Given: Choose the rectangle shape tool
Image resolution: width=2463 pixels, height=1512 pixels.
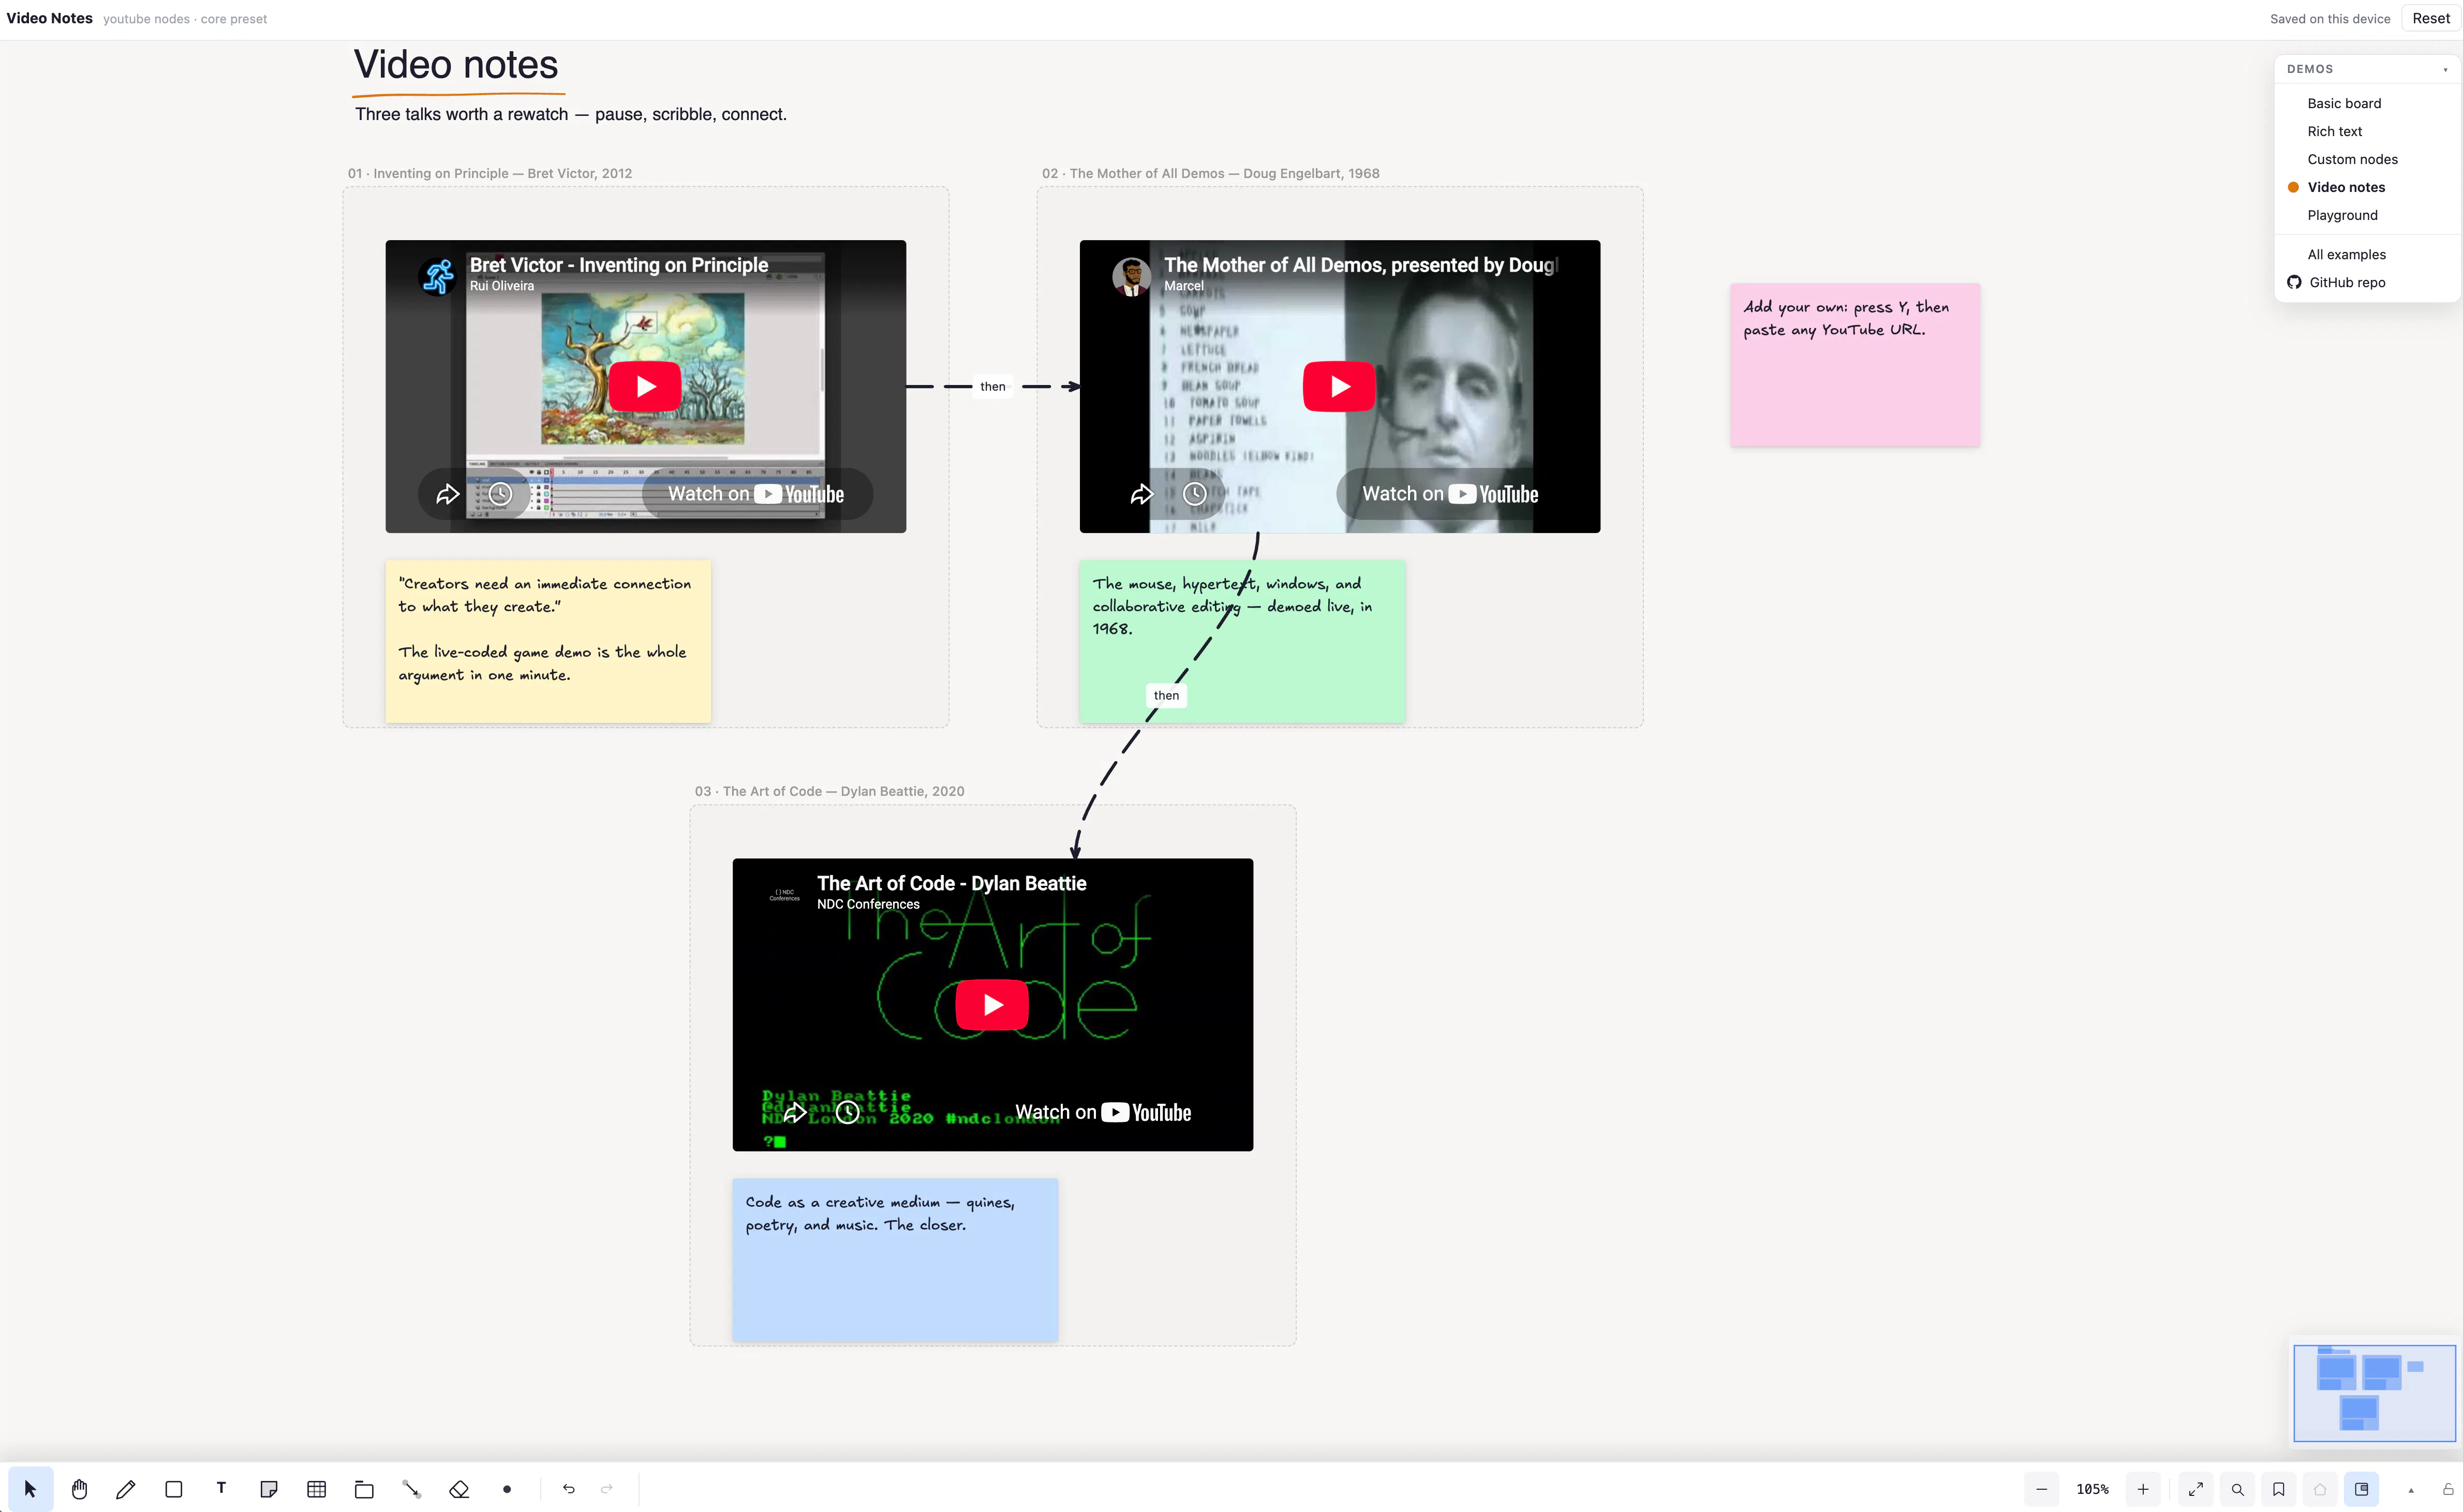Looking at the screenshot, I should pos(174,1489).
